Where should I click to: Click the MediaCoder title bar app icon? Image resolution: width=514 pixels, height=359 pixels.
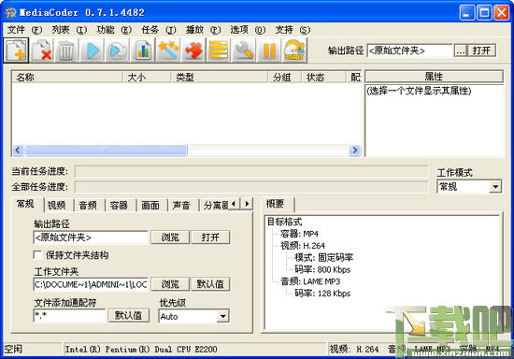(x=10, y=12)
